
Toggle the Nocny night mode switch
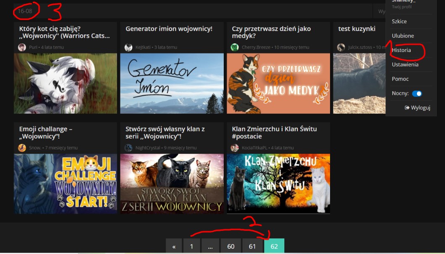click(x=417, y=94)
